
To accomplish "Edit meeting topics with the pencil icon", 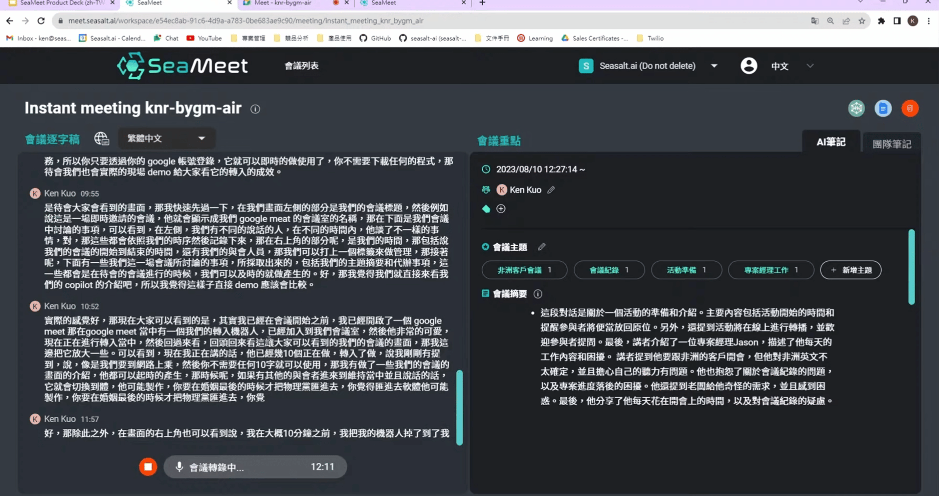I will [541, 247].
